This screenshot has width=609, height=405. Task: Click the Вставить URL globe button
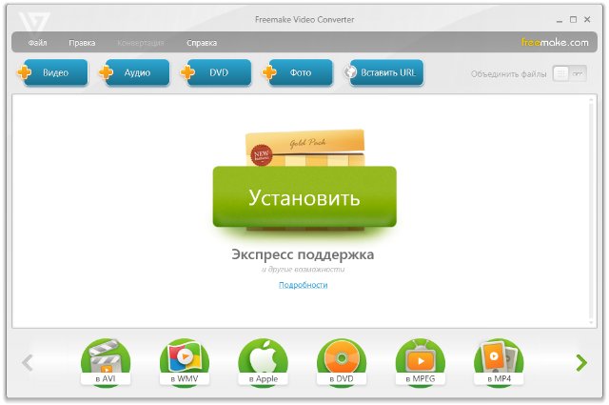[383, 73]
